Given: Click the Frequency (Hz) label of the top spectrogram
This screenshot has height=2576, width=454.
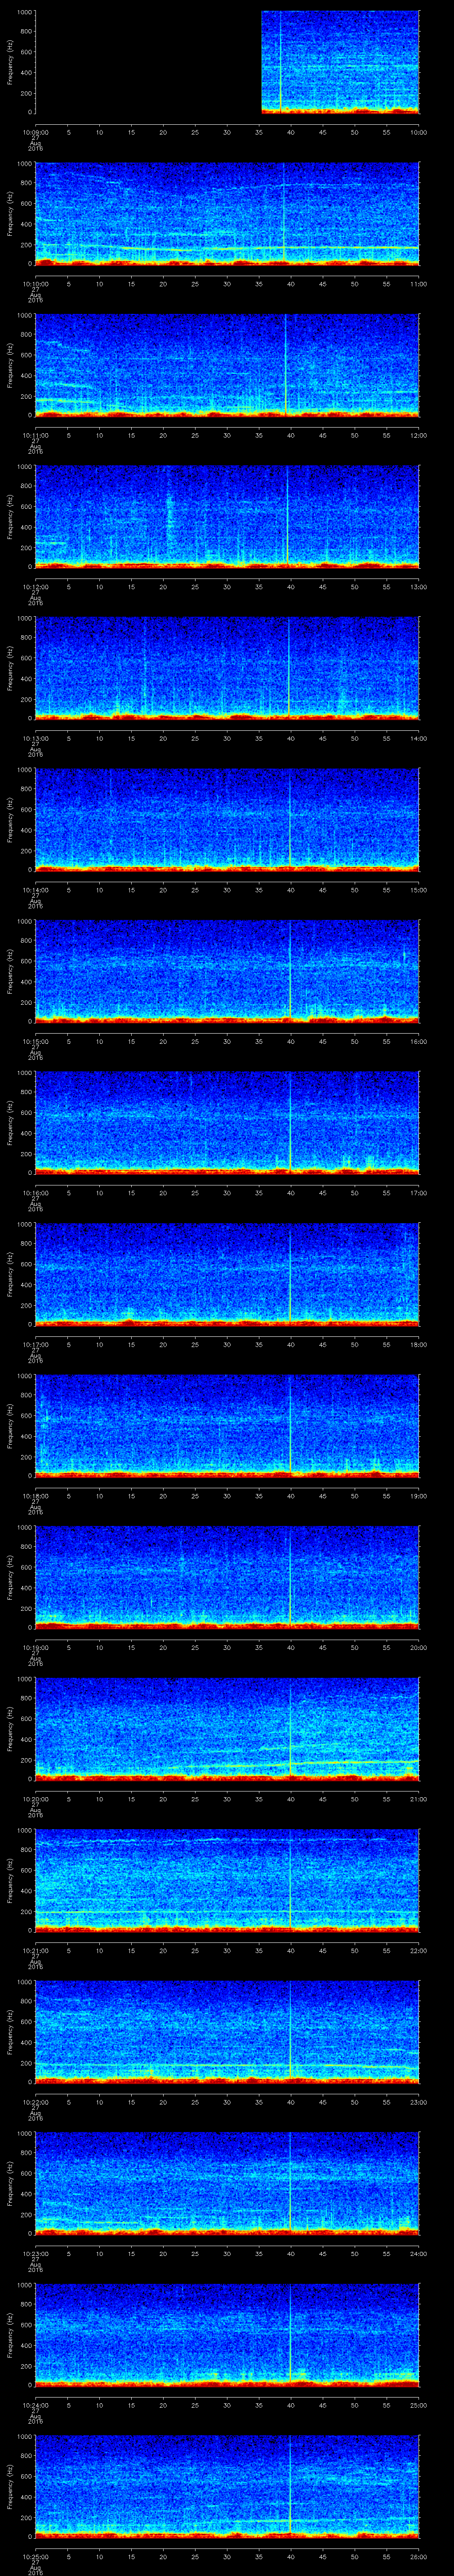Looking at the screenshot, I should [10, 62].
